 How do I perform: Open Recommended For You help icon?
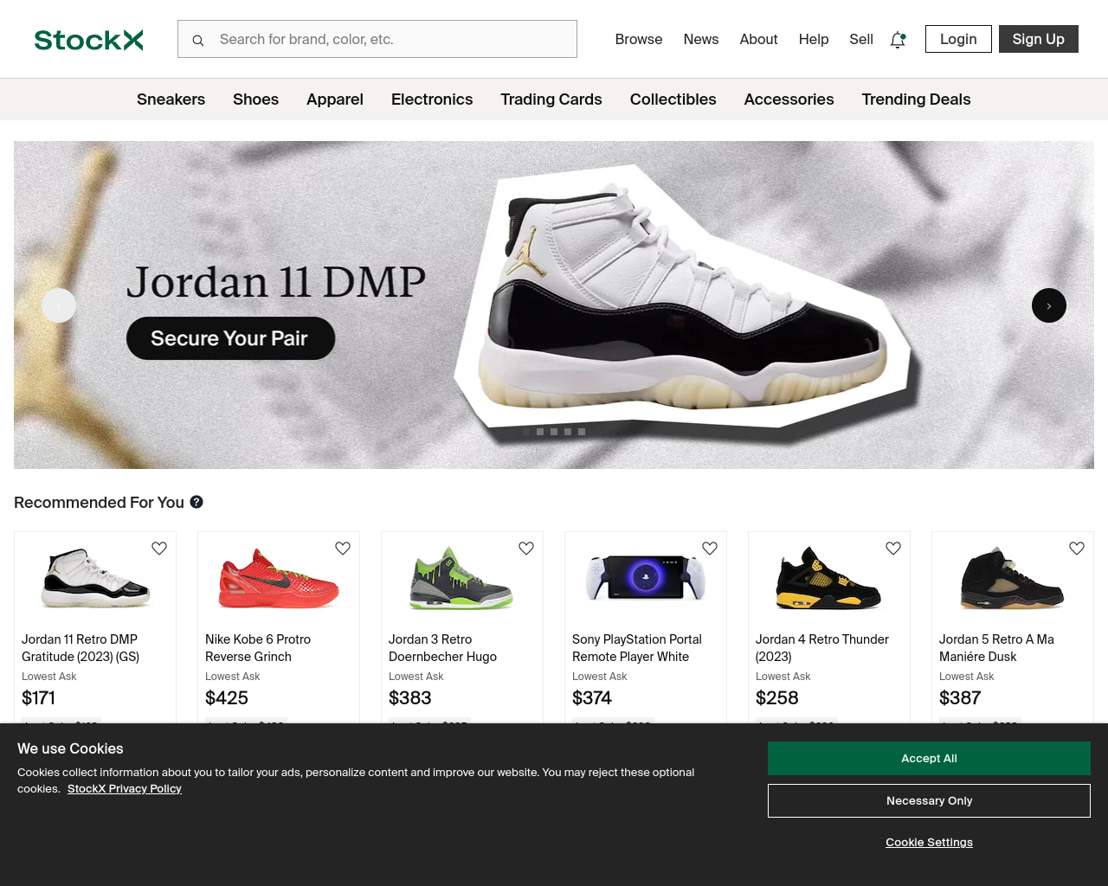coord(196,502)
